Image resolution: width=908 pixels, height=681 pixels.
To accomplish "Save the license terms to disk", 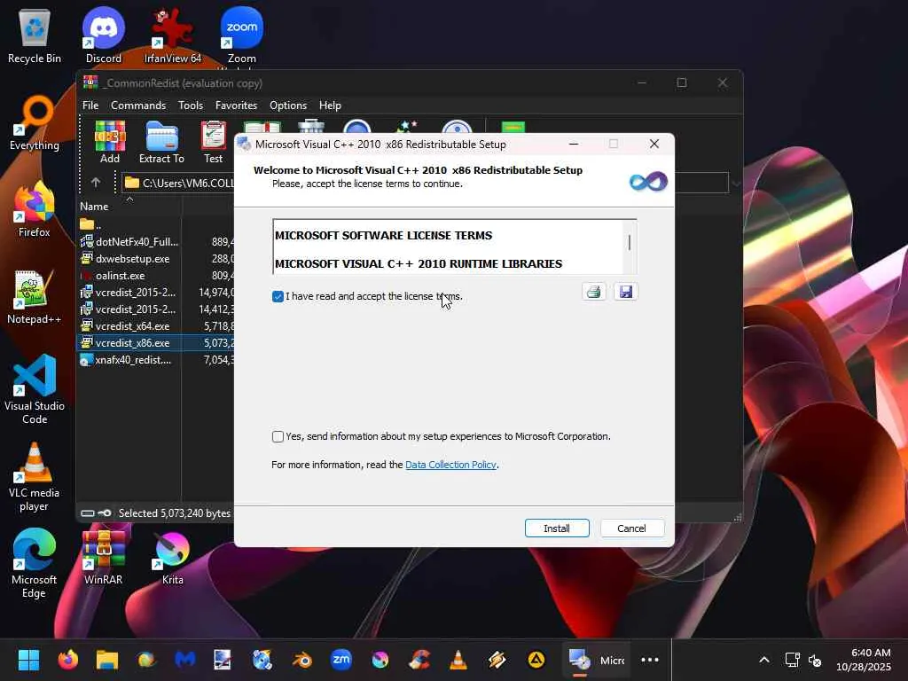I will pyautogui.click(x=625, y=292).
